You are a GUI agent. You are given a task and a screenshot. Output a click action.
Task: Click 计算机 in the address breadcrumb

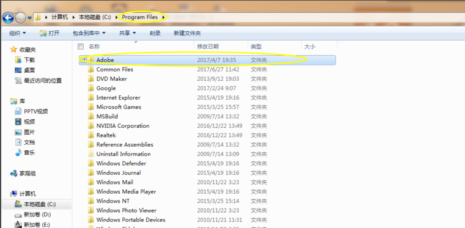[x=60, y=17]
